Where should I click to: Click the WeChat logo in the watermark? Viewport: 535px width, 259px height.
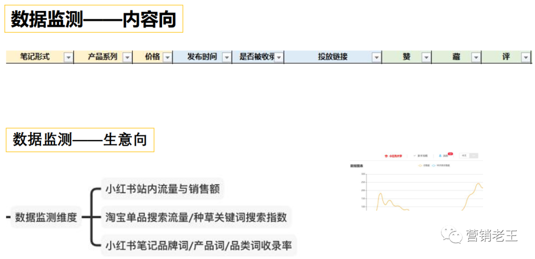[452, 235]
